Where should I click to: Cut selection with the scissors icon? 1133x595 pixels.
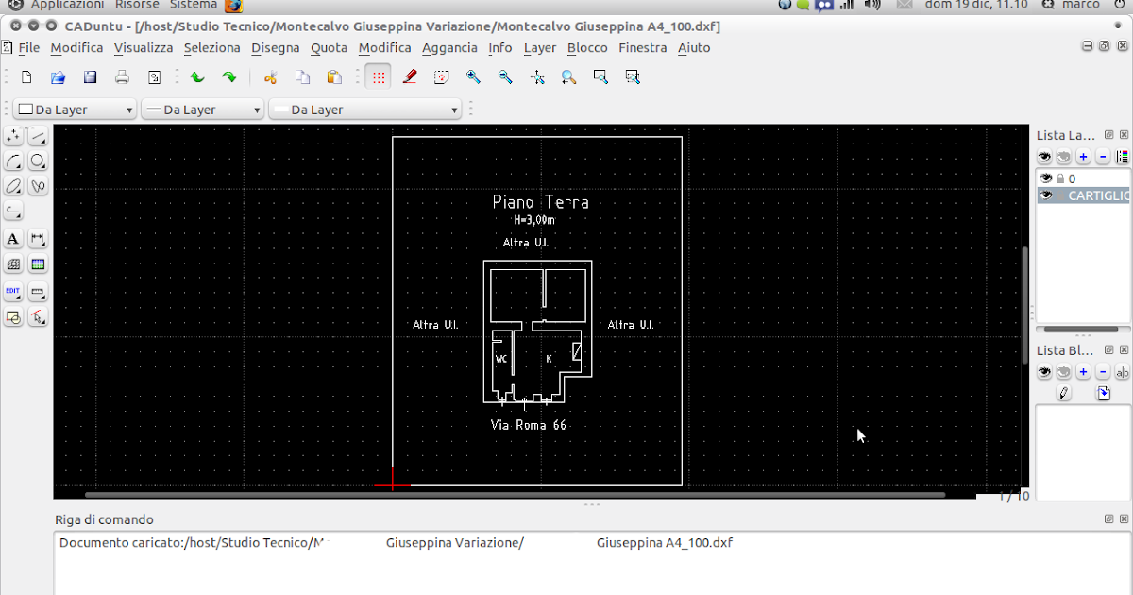click(271, 77)
